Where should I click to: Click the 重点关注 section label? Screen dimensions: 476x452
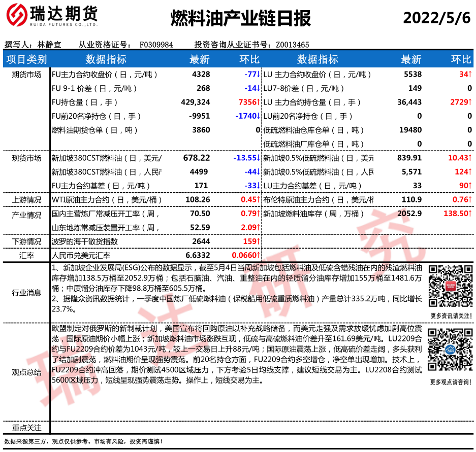(26, 428)
